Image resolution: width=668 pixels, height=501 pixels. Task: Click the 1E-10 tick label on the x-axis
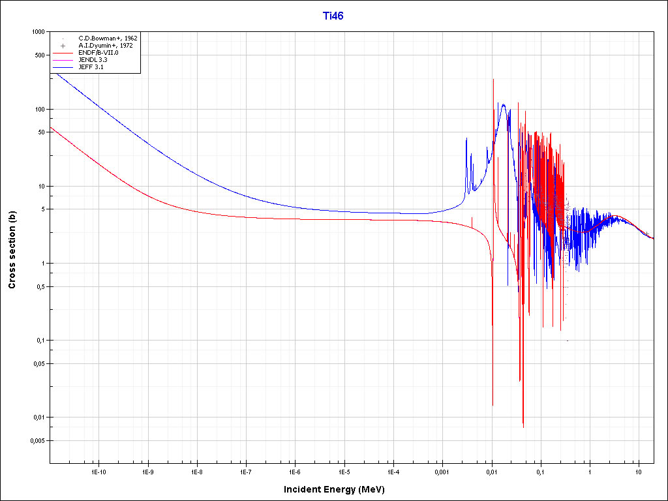[x=98, y=471]
